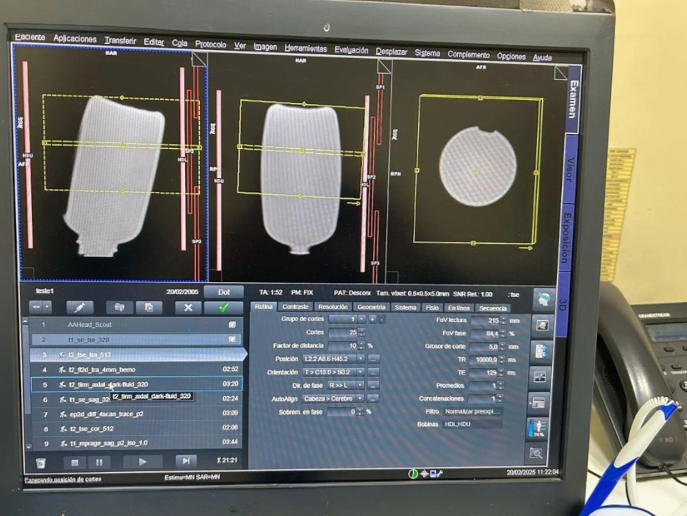Open the AutoAlign Cabeza > Cerebro dropdown
The width and height of the screenshot is (687, 516).
[360, 399]
